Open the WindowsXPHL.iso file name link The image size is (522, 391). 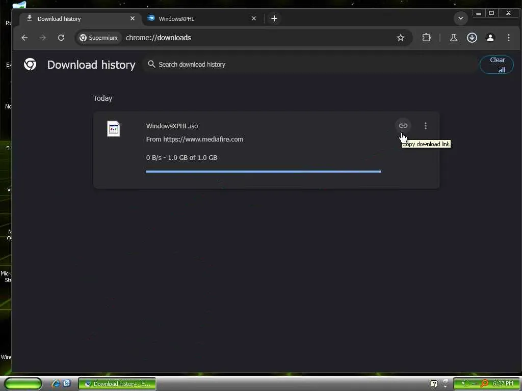(172, 126)
